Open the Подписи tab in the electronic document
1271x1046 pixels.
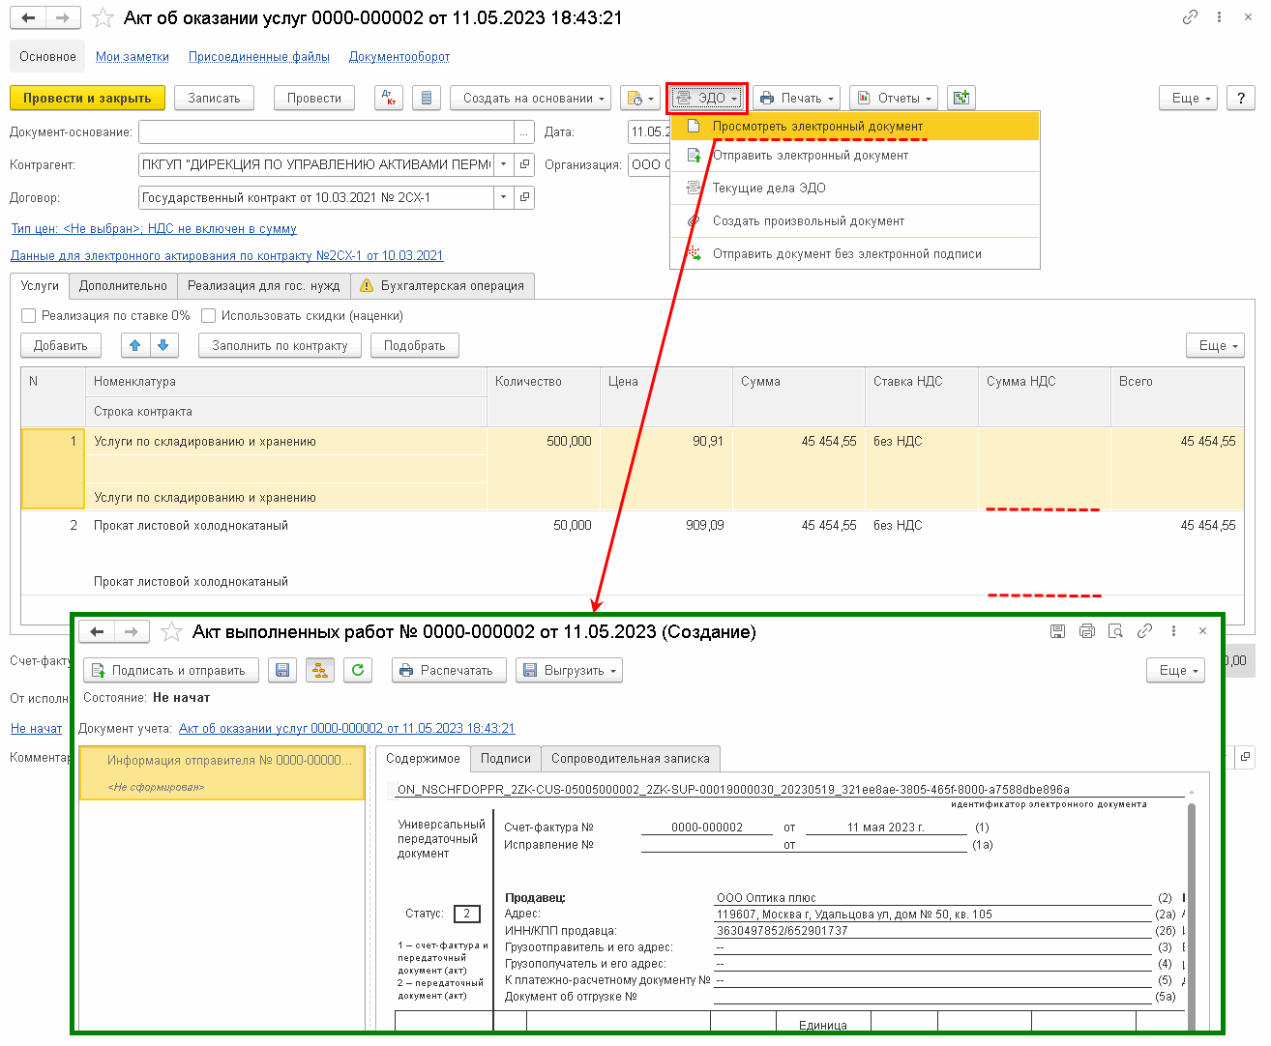point(506,758)
